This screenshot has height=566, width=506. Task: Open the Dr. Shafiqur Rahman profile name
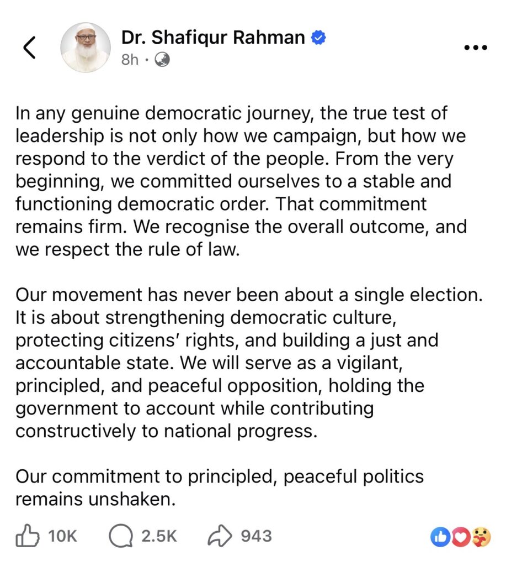pos(213,38)
